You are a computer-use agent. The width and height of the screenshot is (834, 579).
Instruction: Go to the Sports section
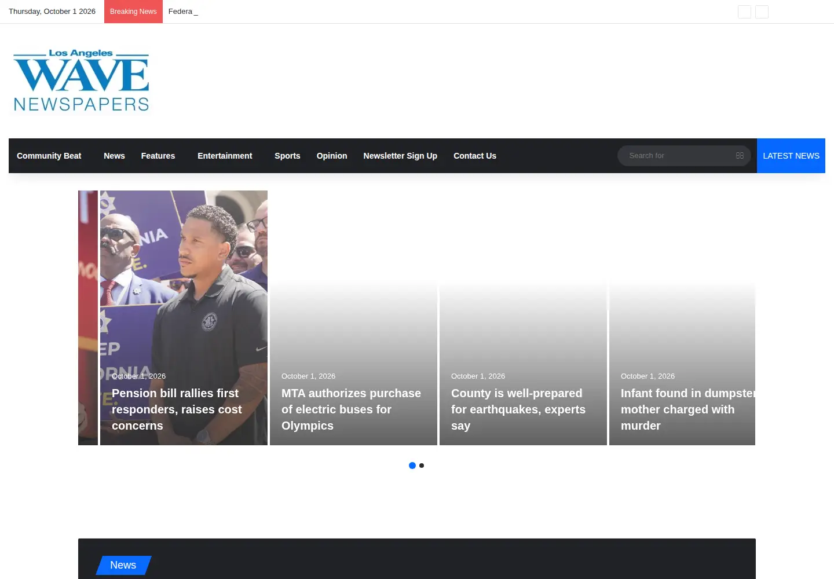coord(287,156)
